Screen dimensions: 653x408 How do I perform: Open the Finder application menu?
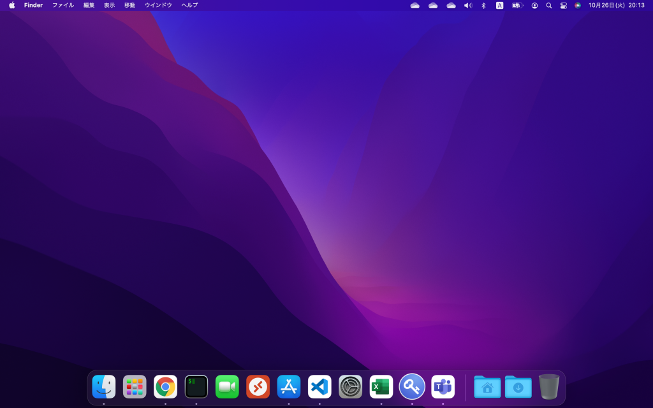coord(33,5)
